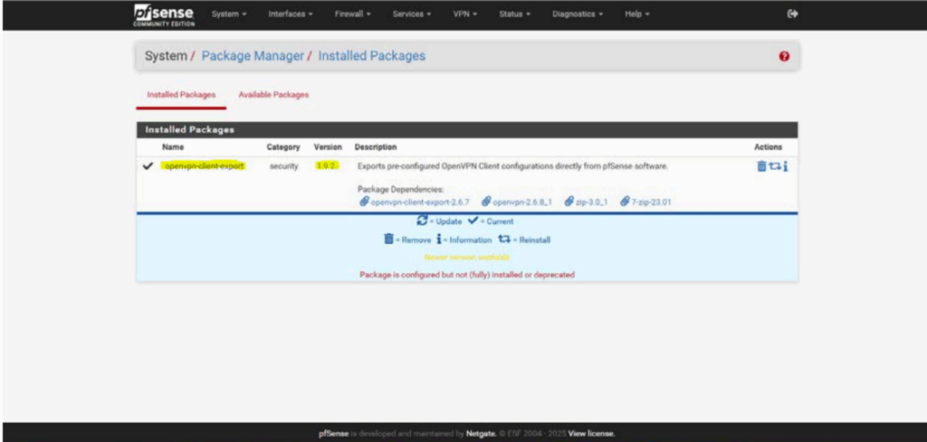The height and width of the screenshot is (442, 927).
Task: Click the Information legend icon
Action: point(439,239)
